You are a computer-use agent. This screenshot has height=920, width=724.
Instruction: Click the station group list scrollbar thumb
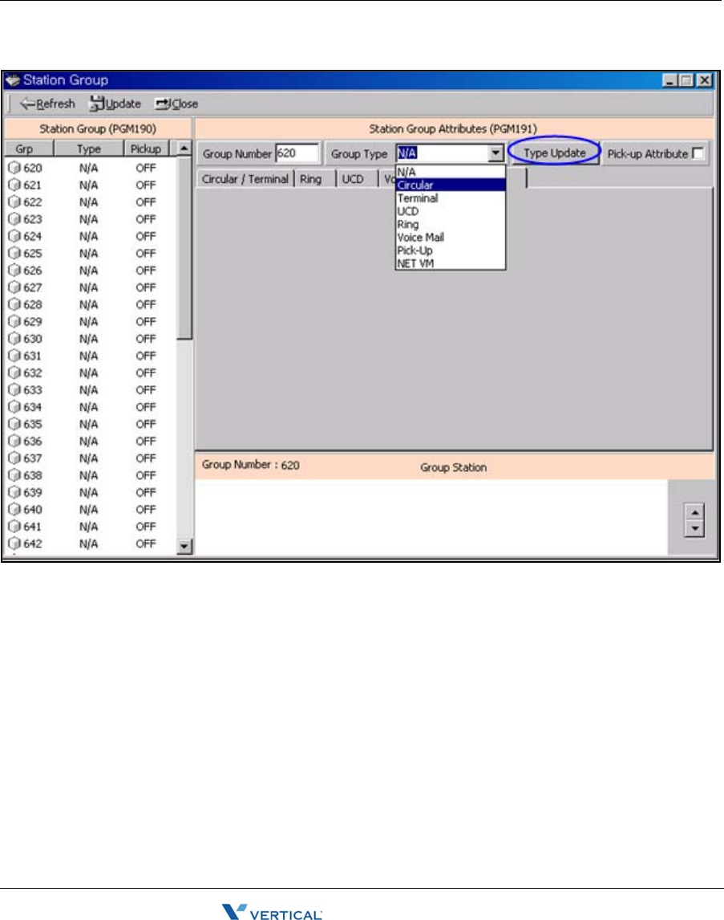(x=184, y=247)
